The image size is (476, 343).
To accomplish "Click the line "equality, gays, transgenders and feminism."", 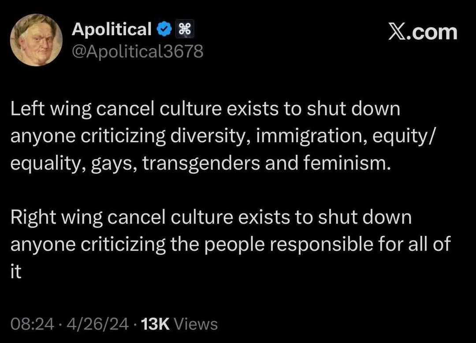I will coord(201,164).
